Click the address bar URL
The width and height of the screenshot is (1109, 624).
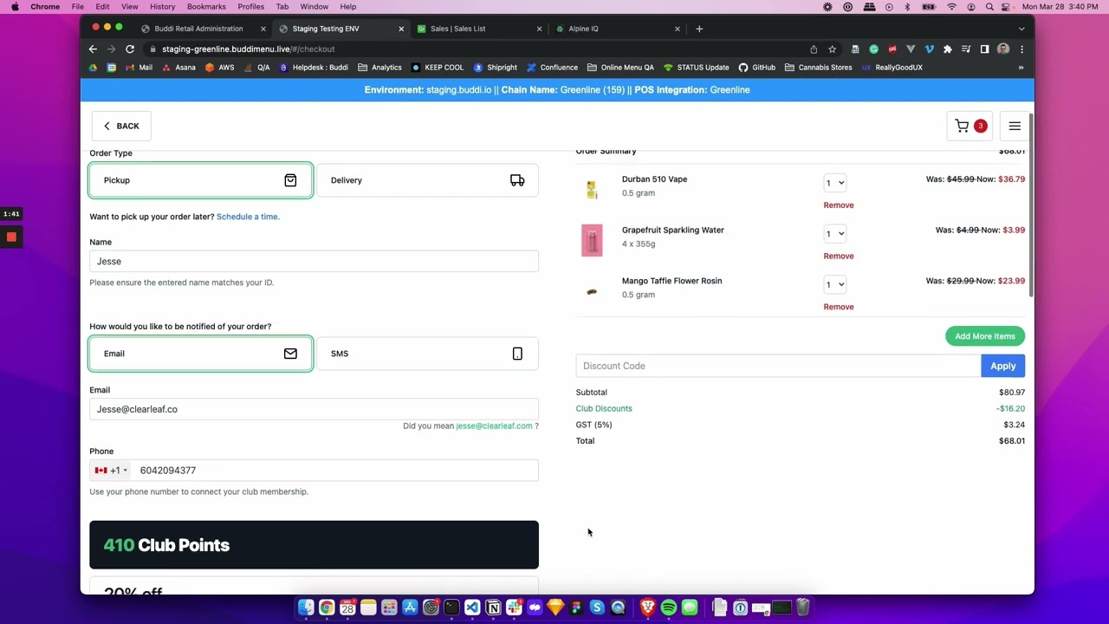click(x=248, y=49)
